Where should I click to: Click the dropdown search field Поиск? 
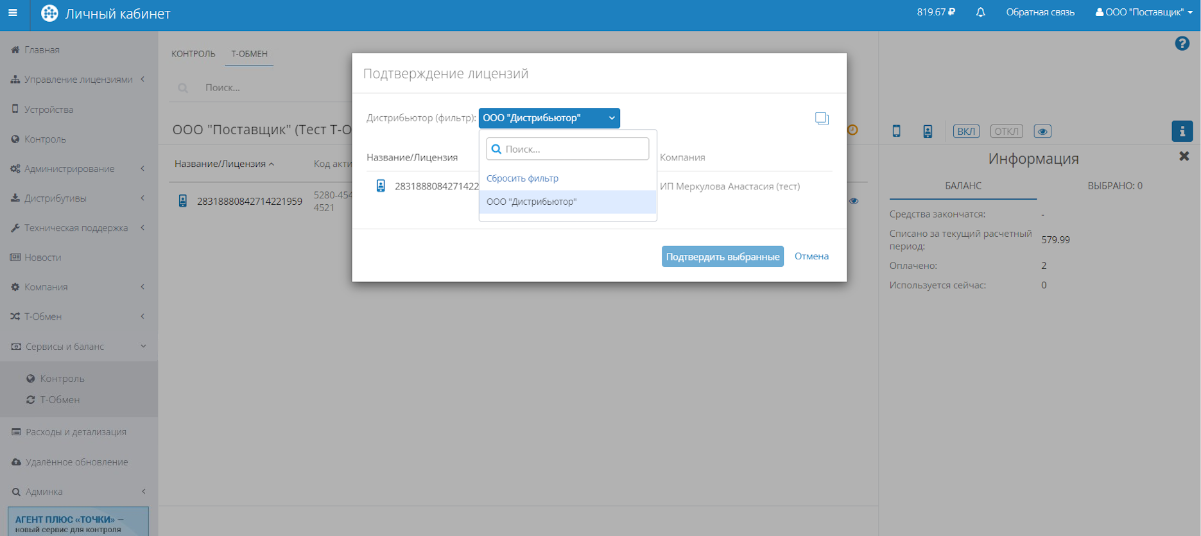click(567, 149)
